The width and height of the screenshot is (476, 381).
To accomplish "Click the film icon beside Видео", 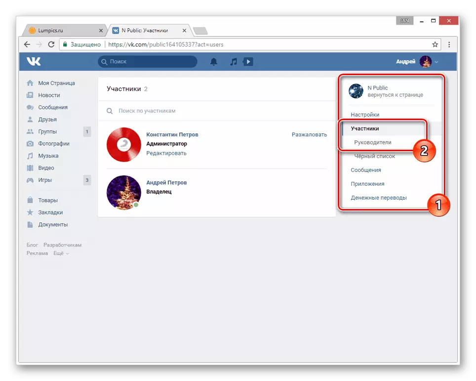I will click(30, 168).
